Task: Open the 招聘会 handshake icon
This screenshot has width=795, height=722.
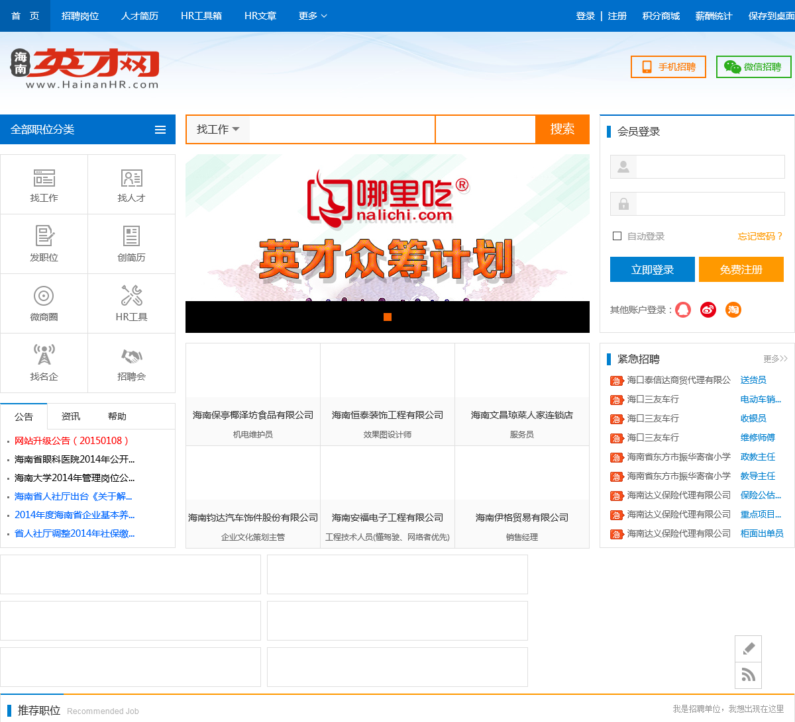Action: pos(132,356)
